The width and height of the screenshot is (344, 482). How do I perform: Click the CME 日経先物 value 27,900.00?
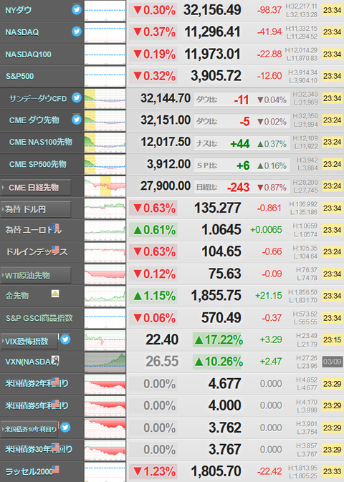pyautogui.click(x=166, y=186)
